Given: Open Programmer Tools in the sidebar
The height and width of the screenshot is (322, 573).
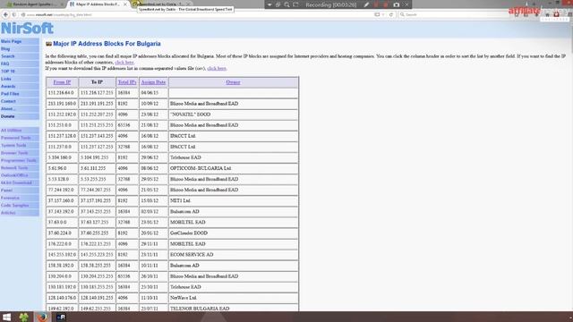Looking at the screenshot, I should click(19, 160).
